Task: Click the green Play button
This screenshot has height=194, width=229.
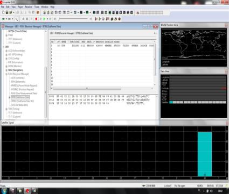Action: tap(44, 19)
